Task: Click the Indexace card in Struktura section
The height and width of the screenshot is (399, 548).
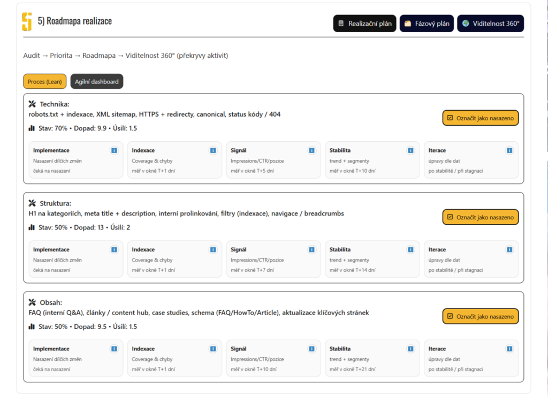Action: [x=174, y=259]
